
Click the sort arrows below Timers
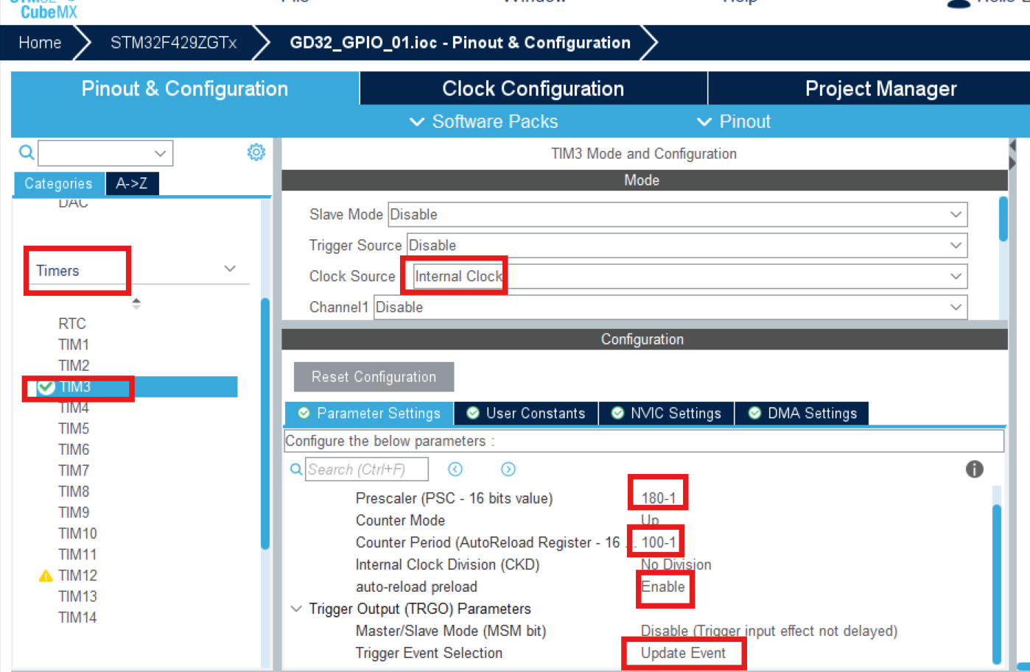136,303
